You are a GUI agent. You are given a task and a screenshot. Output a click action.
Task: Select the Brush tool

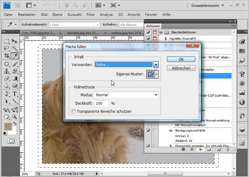click(15, 64)
